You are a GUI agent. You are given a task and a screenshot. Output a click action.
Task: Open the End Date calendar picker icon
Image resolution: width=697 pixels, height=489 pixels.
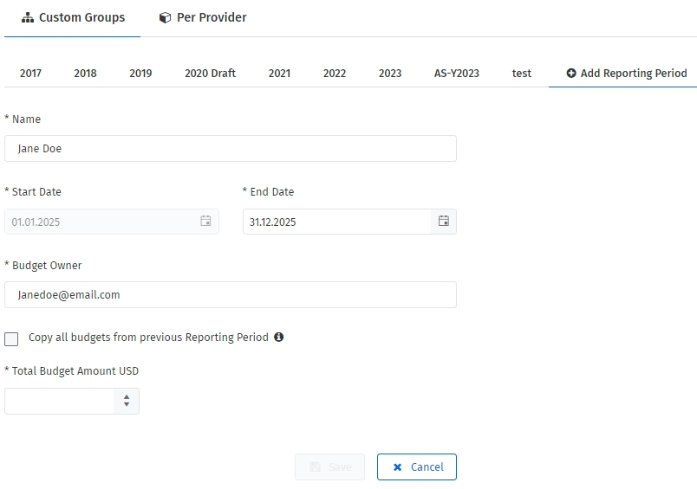(443, 222)
